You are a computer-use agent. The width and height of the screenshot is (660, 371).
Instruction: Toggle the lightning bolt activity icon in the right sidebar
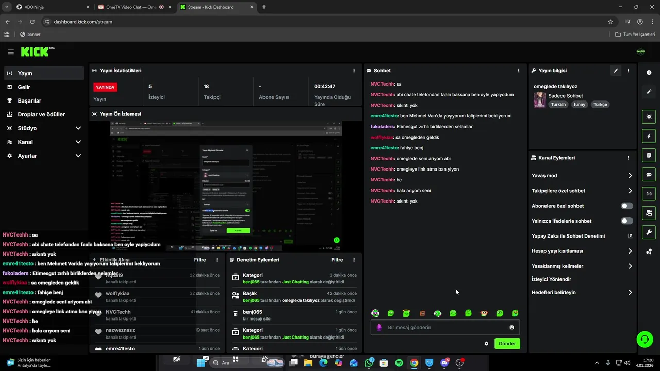click(x=649, y=136)
